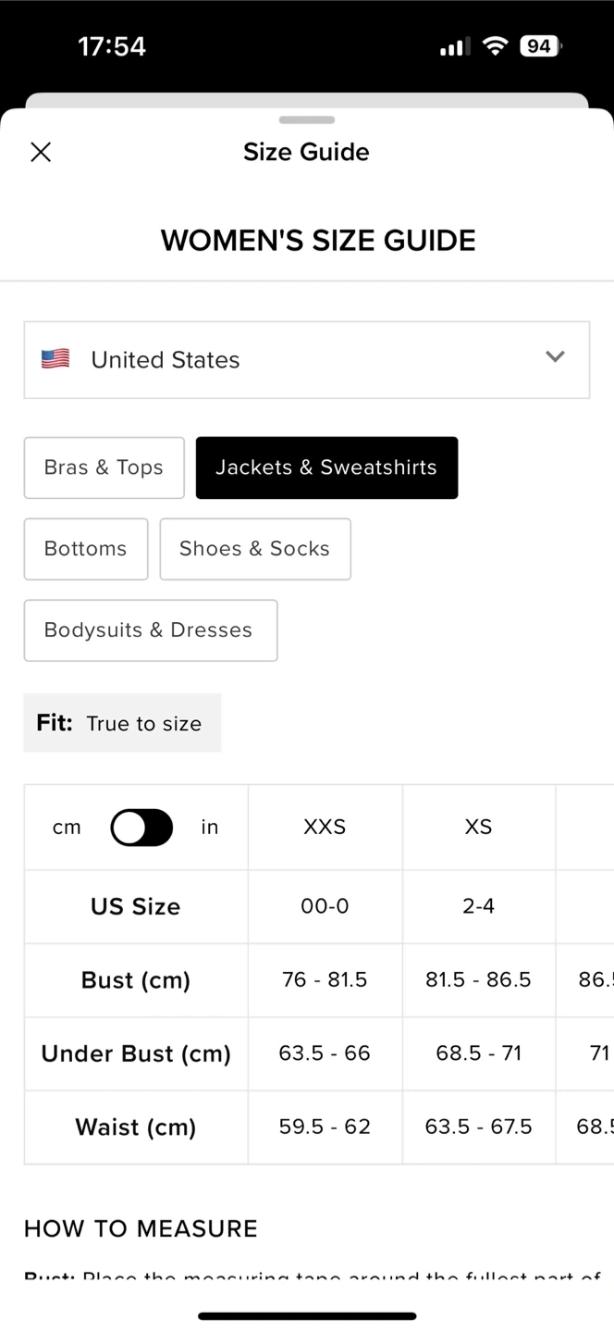Select the "in" unit label
The width and height of the screenshot is (614, 1333).
210,828
